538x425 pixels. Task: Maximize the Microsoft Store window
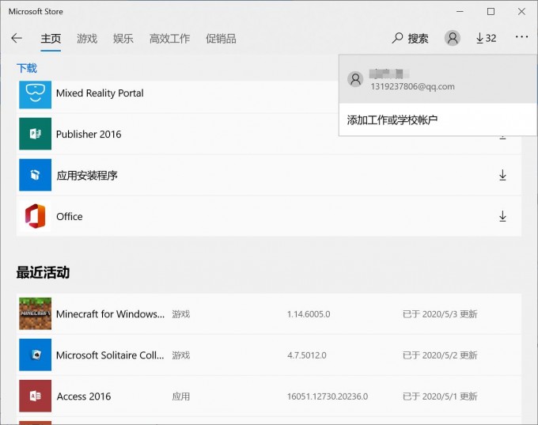tap(491, 12)
